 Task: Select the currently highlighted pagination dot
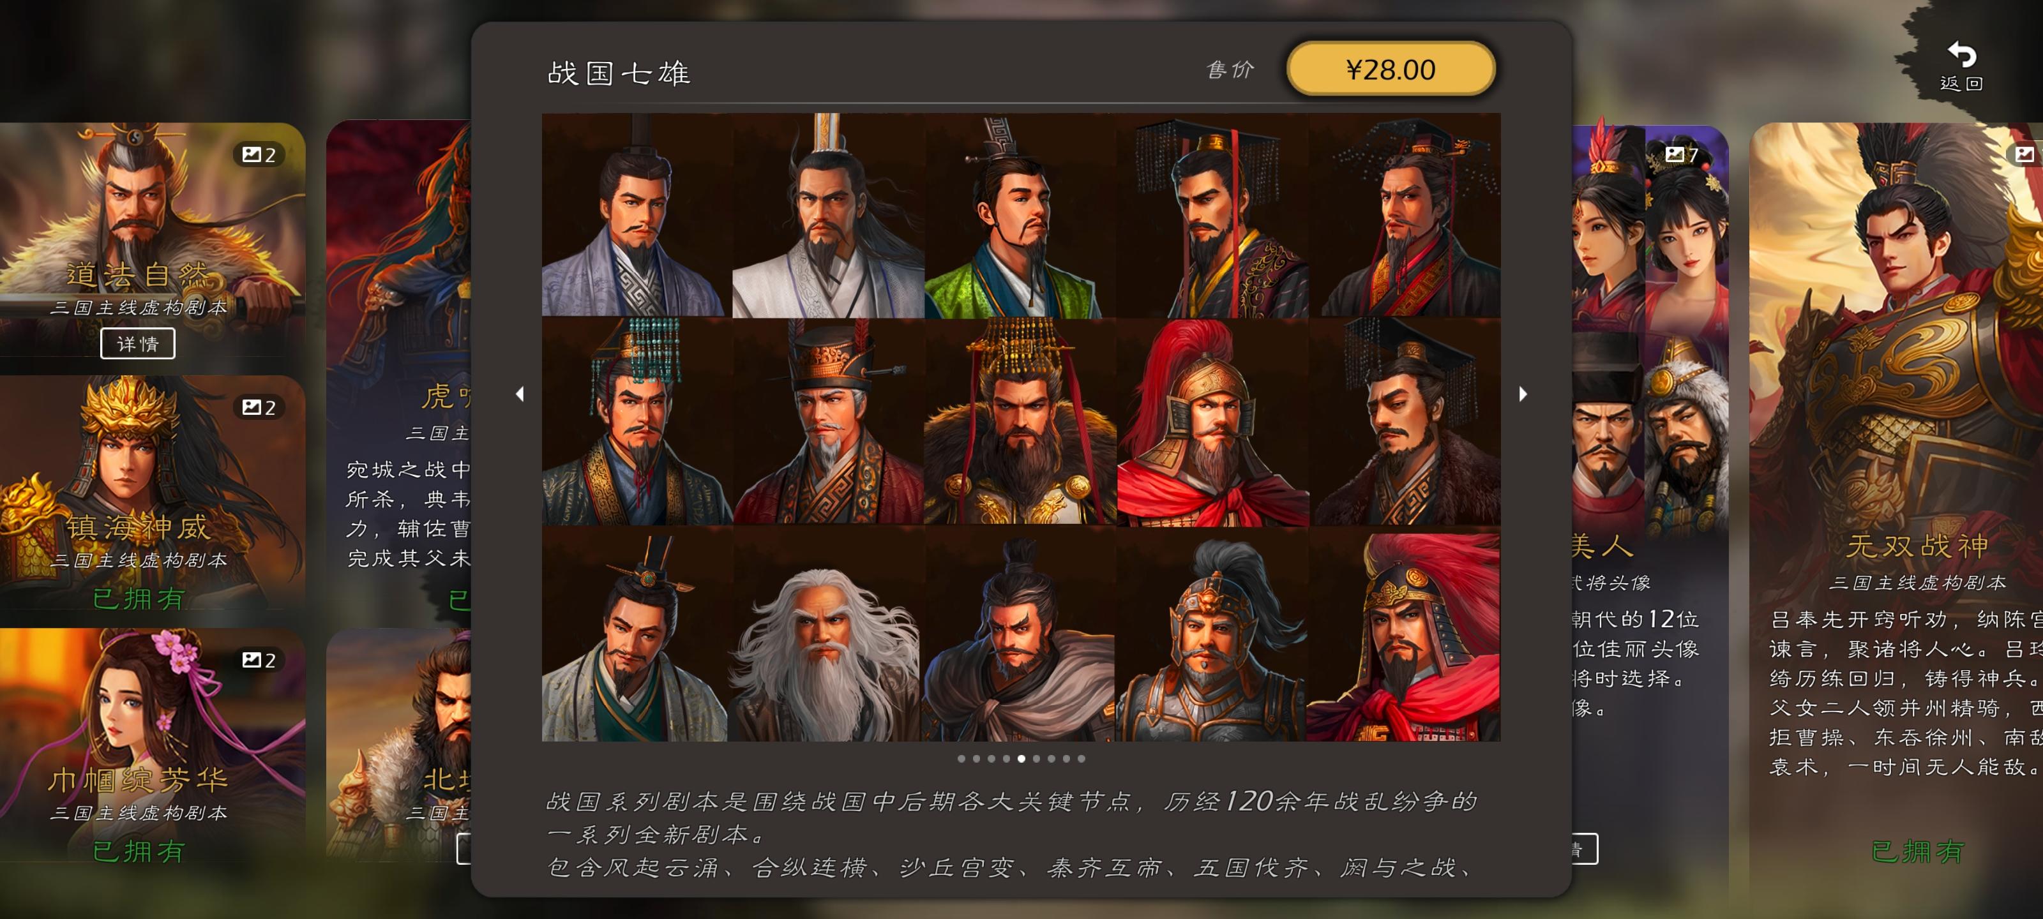(x=1021, y=759)
